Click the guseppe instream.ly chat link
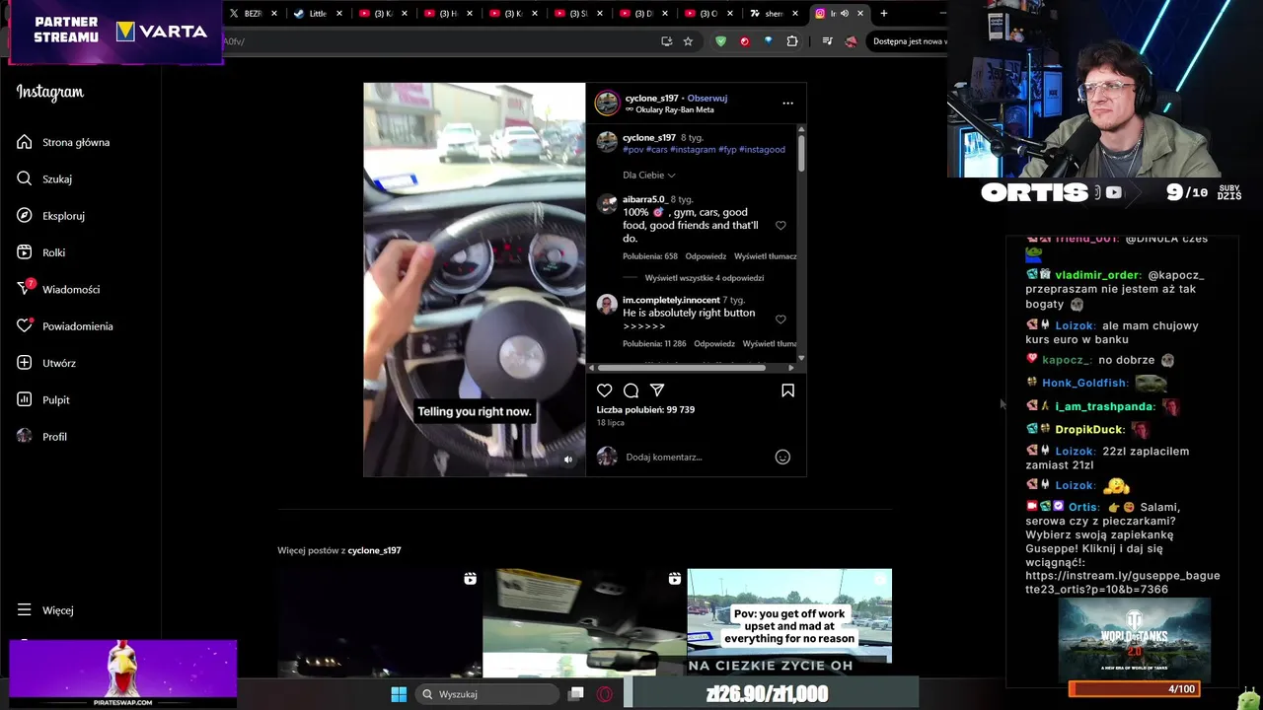The width and height of the screenshot is (1263, 710). tap(1122, 582)
